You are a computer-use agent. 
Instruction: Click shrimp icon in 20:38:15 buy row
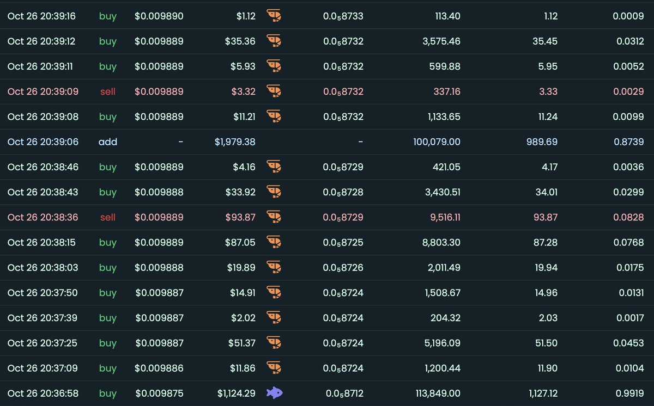pyautogui.click(x=274, y=242)
